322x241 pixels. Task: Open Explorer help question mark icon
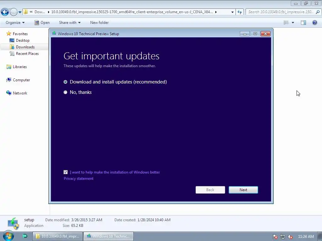click(x=314, y=23)
